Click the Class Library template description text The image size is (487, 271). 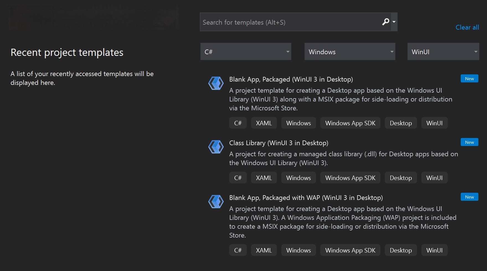[x=344, y=158]
